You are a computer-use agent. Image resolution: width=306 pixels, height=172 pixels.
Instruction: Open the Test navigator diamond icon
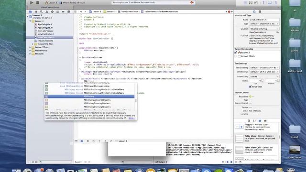pos(52,11)
